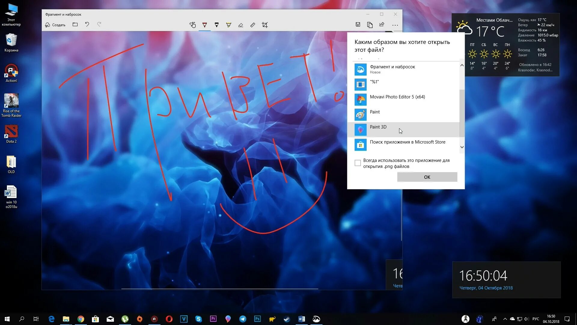
Task: Activate the crop tool
Action: (265, 25)
